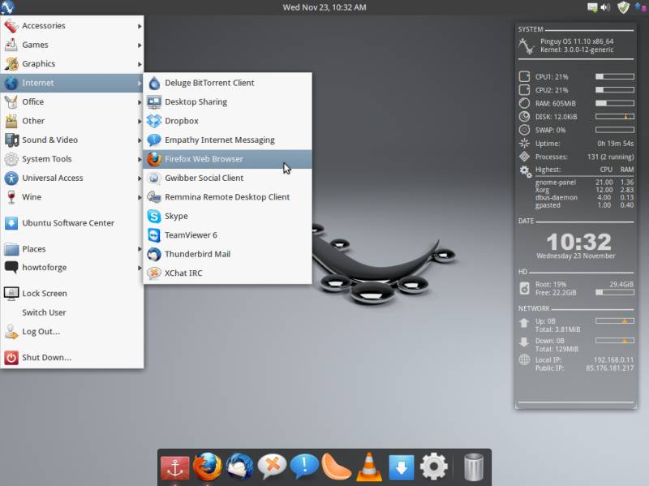Click the Remmina Remote Desktop icon
The height and width of the screenshot is (486, 649).
click(154, 197)
